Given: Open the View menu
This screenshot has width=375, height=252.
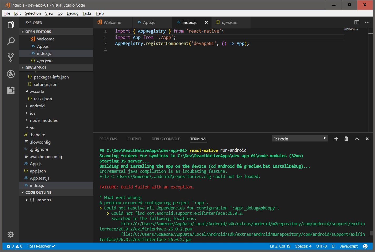Looking at the screenshot, I should (x=49, y=13).
